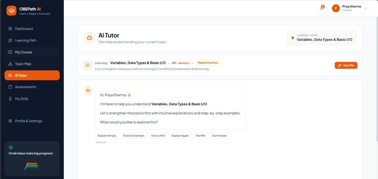Click the 'What would you like to explore first?' line

pos(129,122)
